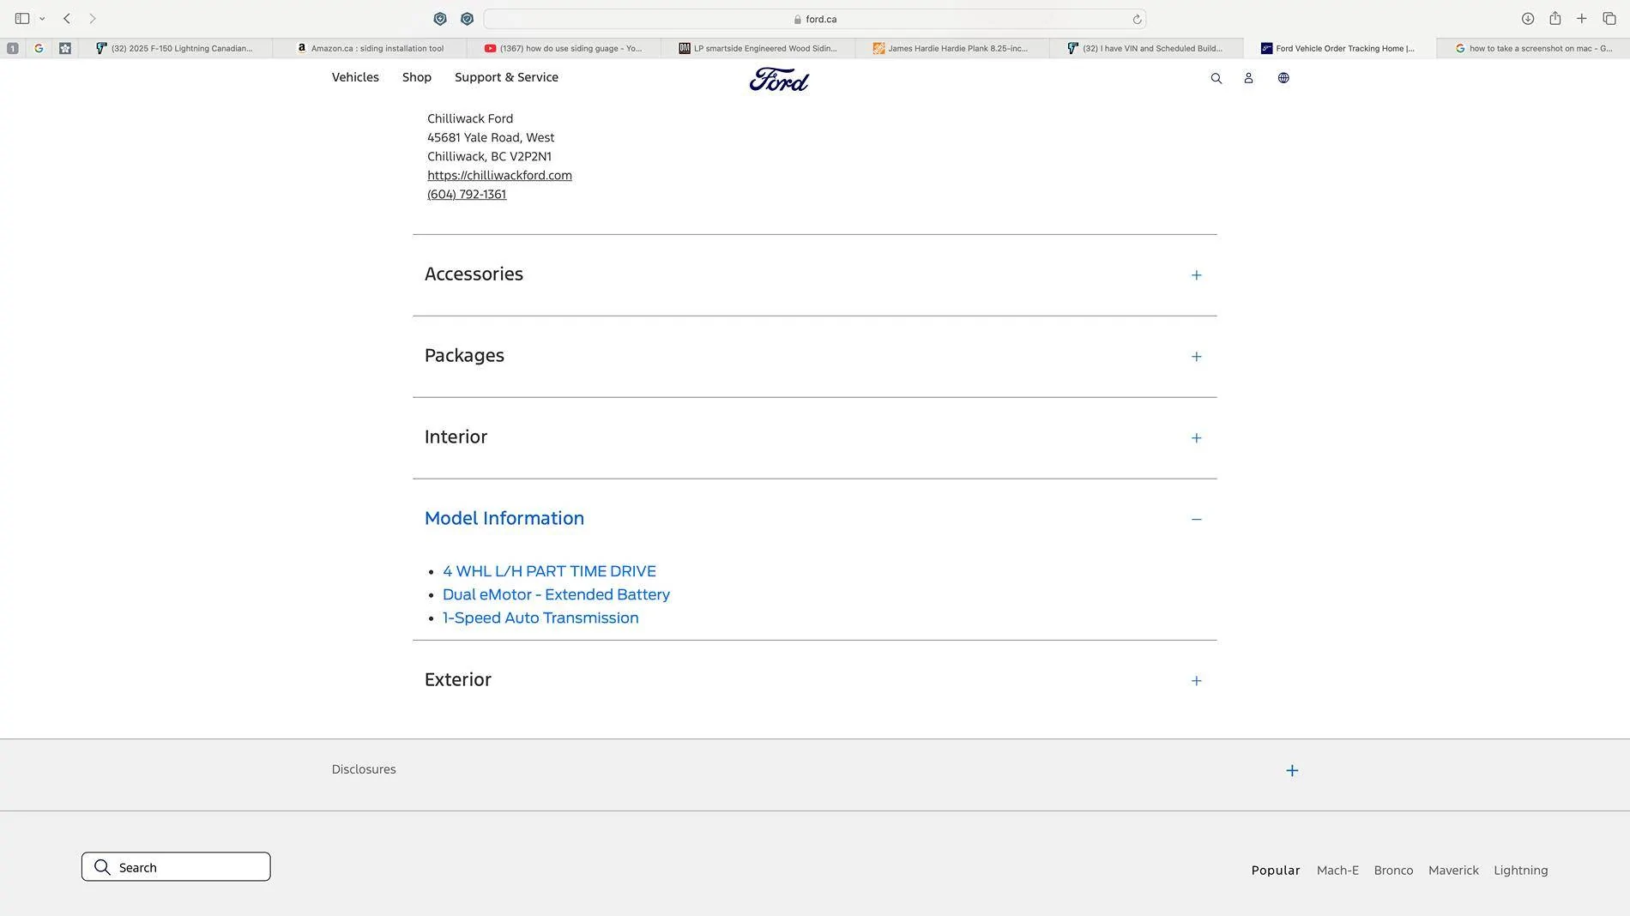1630x916 pixels.
Task: Expand the Accessories section heading
Action: point(474,274)
